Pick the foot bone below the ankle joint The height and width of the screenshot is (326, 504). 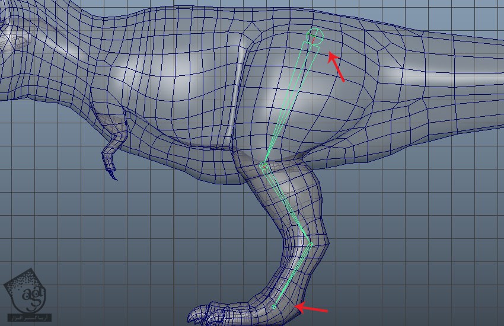tap(292, 276)
